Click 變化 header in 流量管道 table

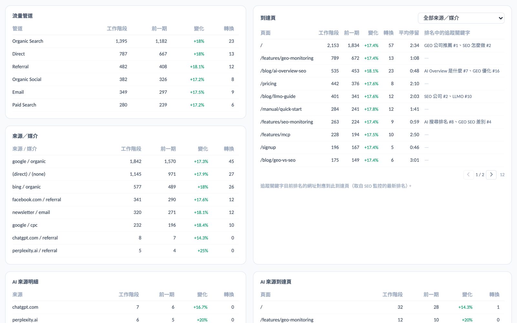click(199, 29)
